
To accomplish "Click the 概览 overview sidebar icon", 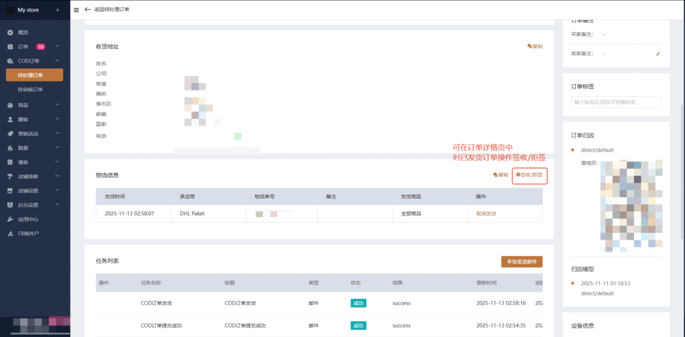I will [10, 33].
